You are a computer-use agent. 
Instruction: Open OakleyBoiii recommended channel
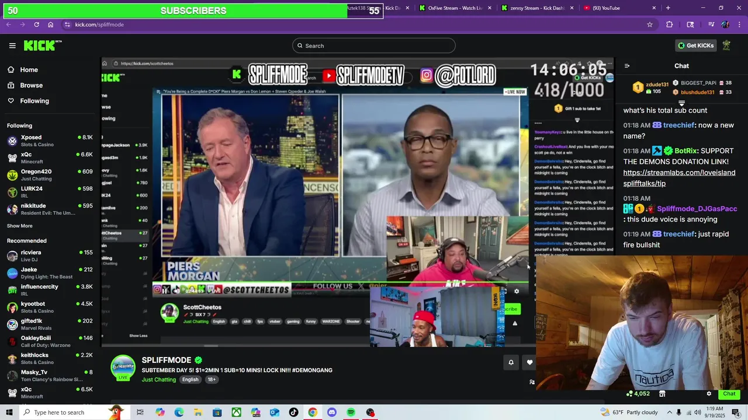pyautogui.click(x=50, y=341)
